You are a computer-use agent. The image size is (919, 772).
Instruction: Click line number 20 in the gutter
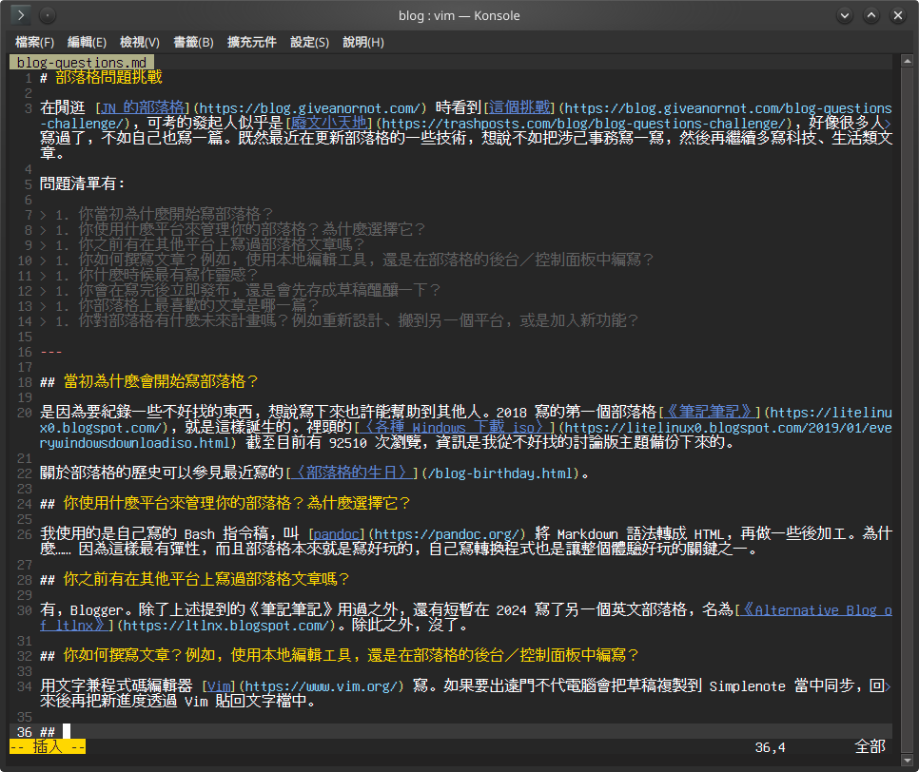coord(25,413)
